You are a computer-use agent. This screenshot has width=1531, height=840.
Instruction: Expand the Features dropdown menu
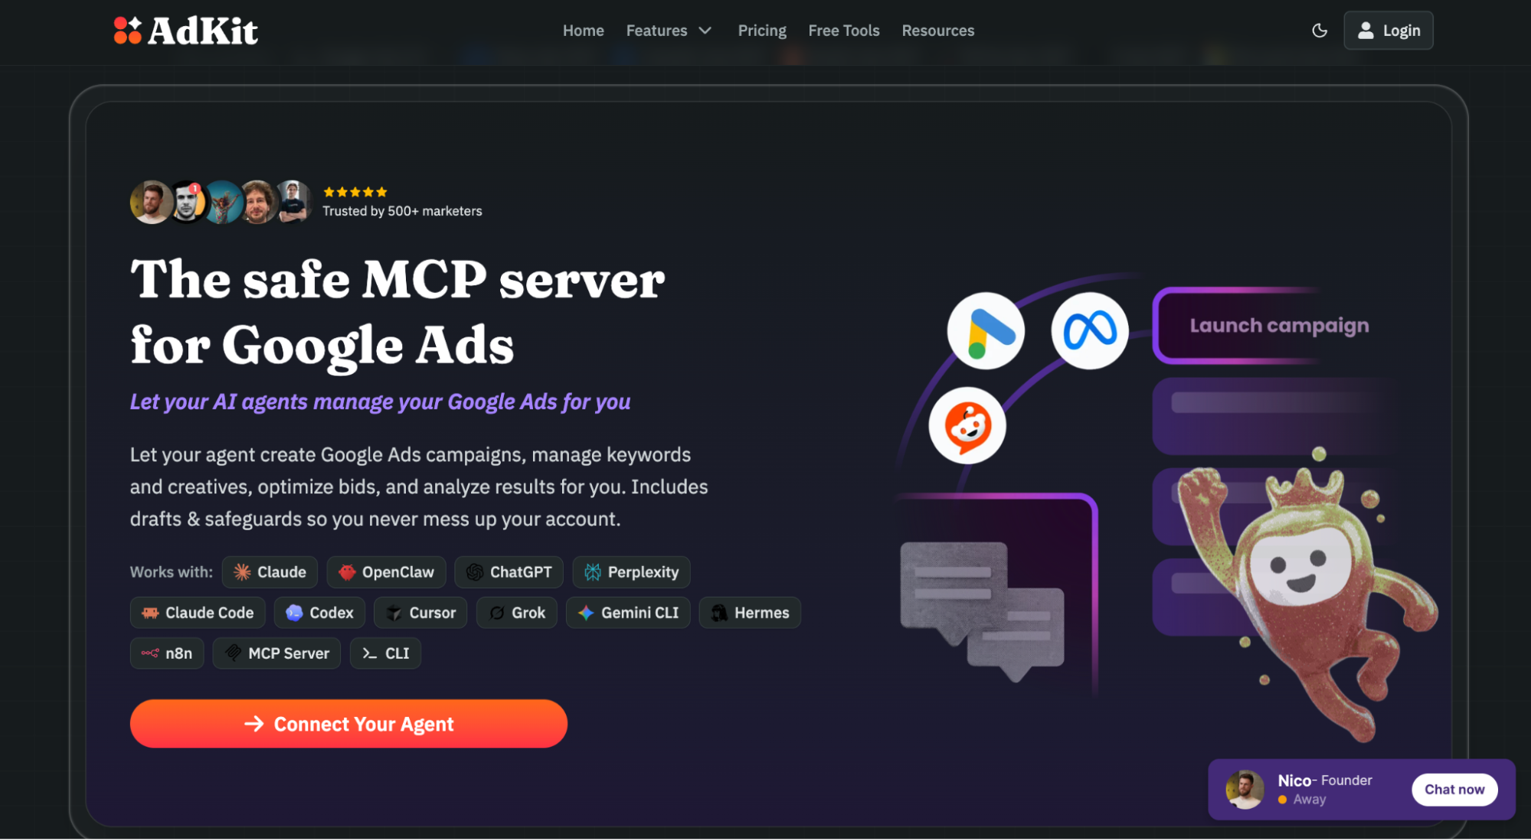tap(669, 31)
